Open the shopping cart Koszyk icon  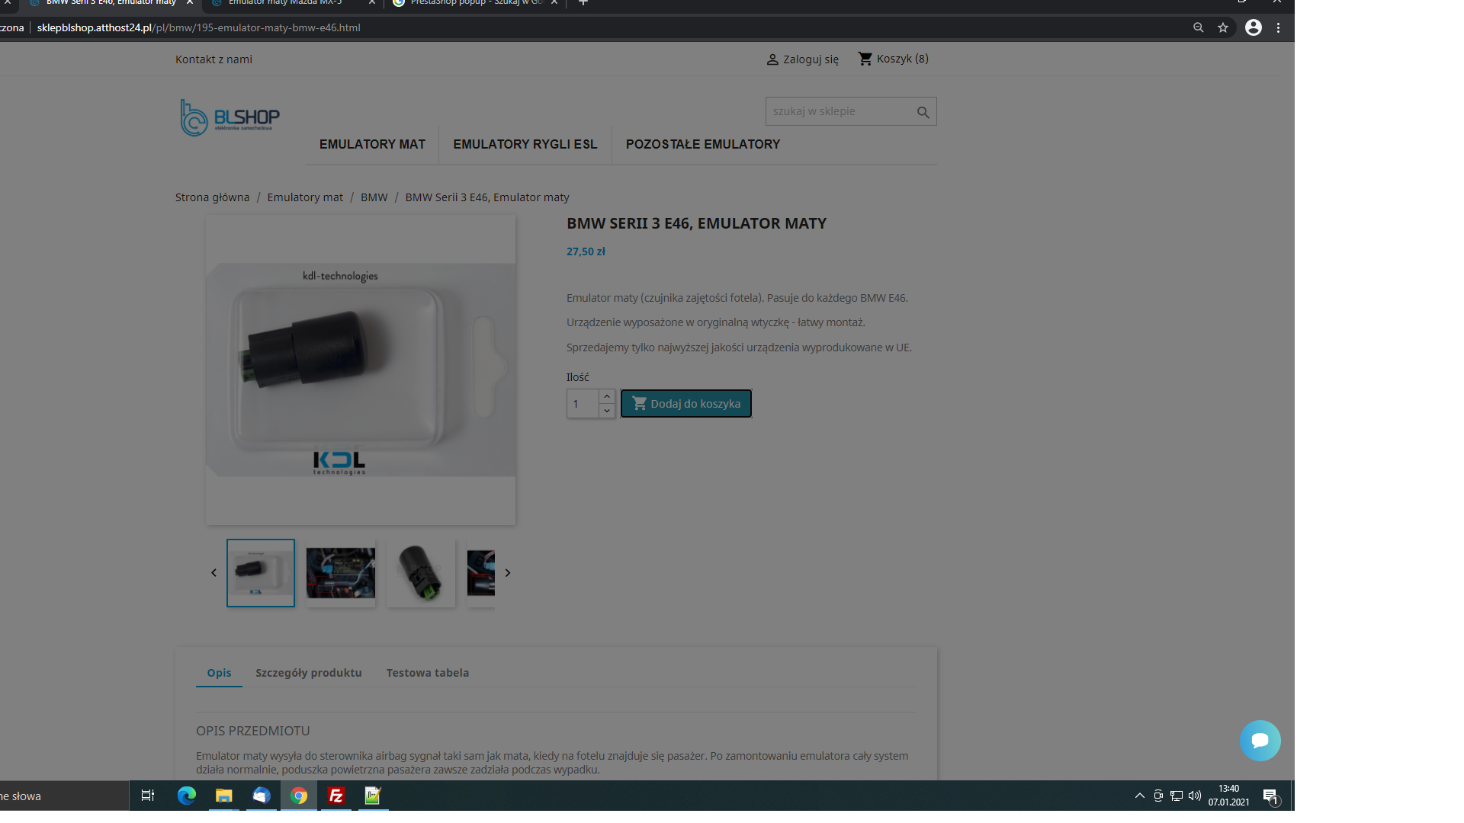click(865, 59)
